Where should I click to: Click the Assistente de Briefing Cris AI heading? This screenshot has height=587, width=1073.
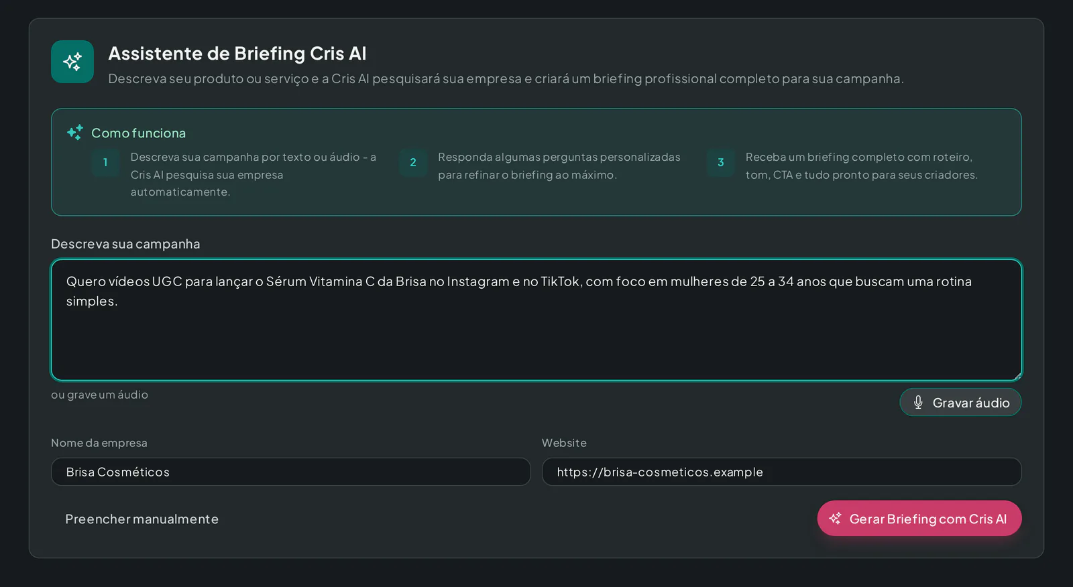click(237, 54)
